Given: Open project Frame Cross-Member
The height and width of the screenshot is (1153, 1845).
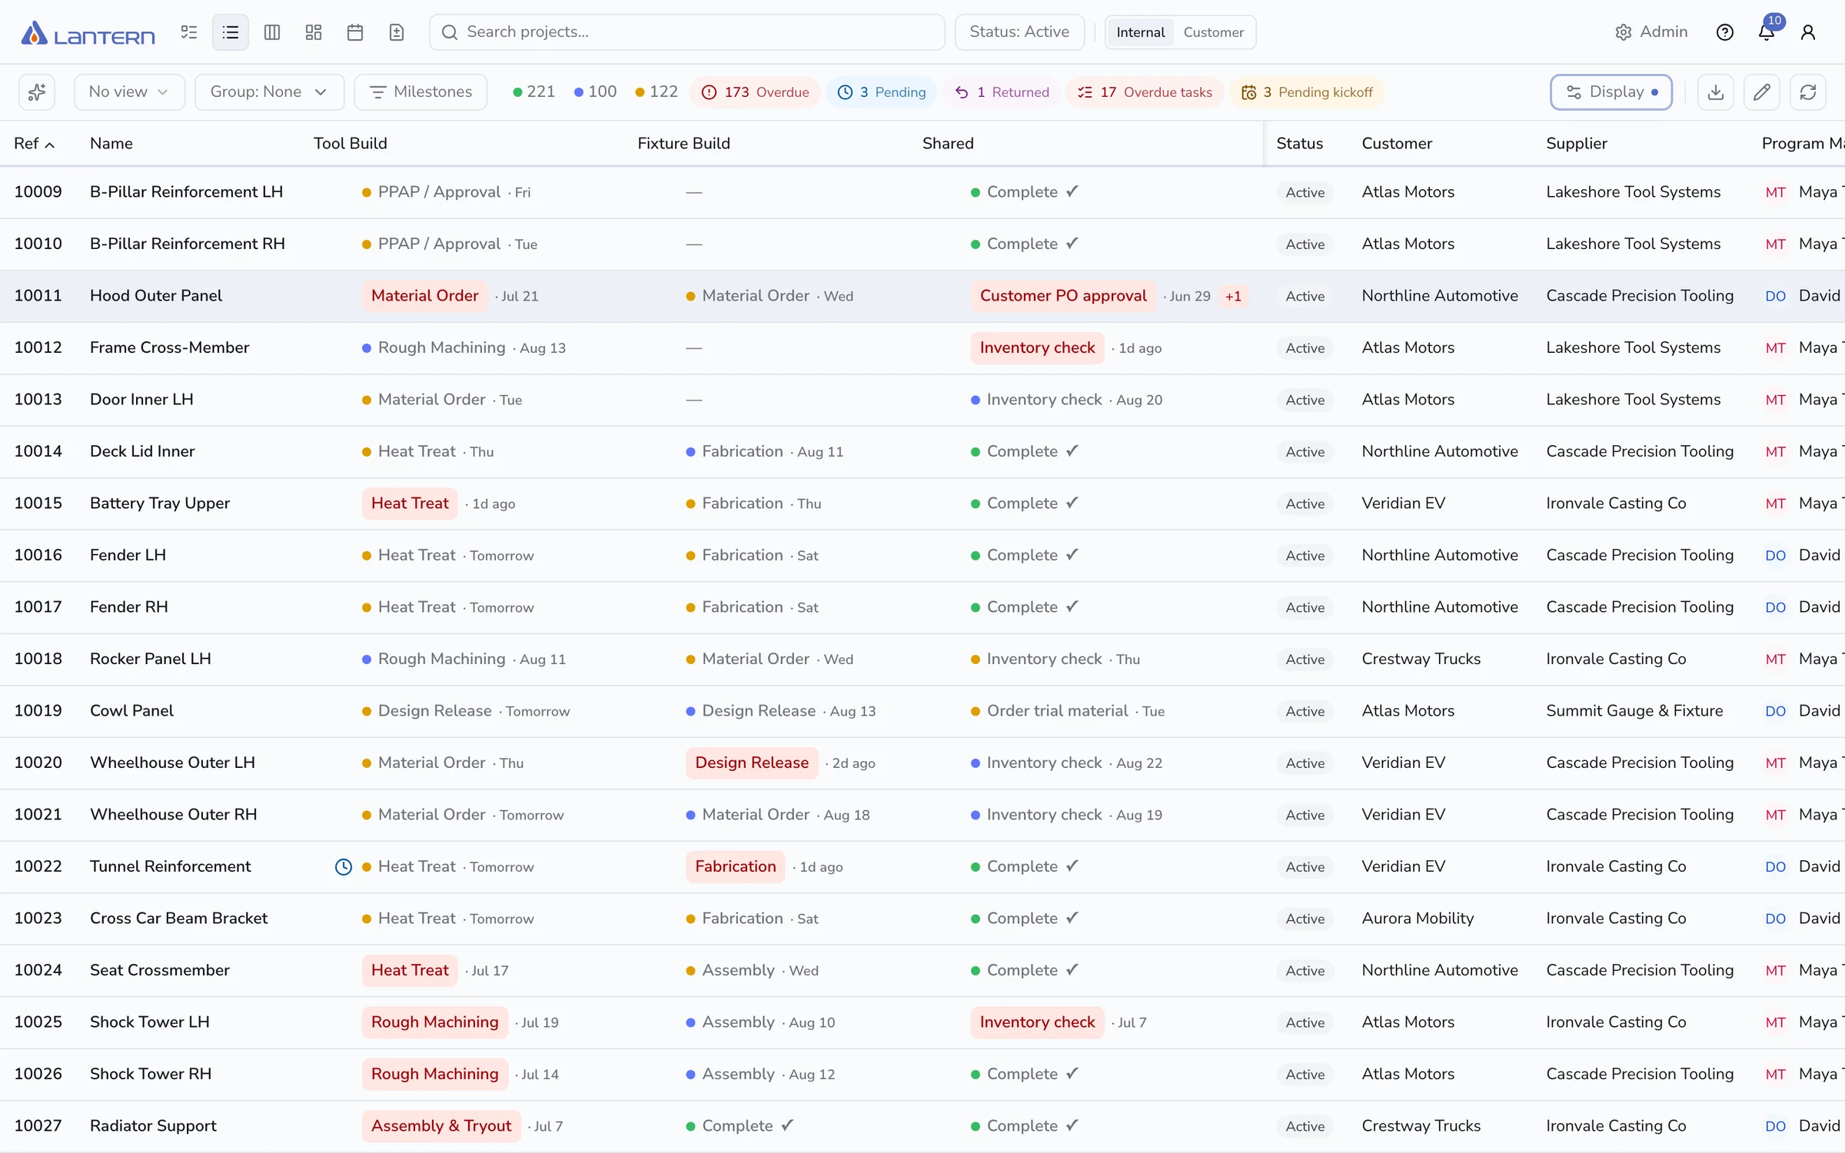Looking at the screenshot, I should point(170,347).
